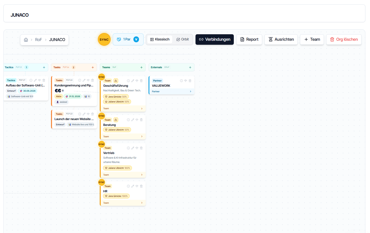Click the signpost icon on Aufbau der Software-Unit
This screenshot has height=233, width=370.
point(40,81)
